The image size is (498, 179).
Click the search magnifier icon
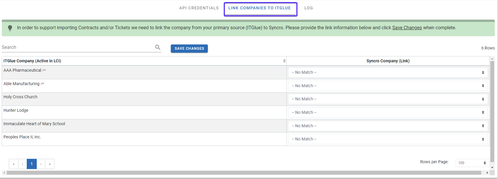158,47
